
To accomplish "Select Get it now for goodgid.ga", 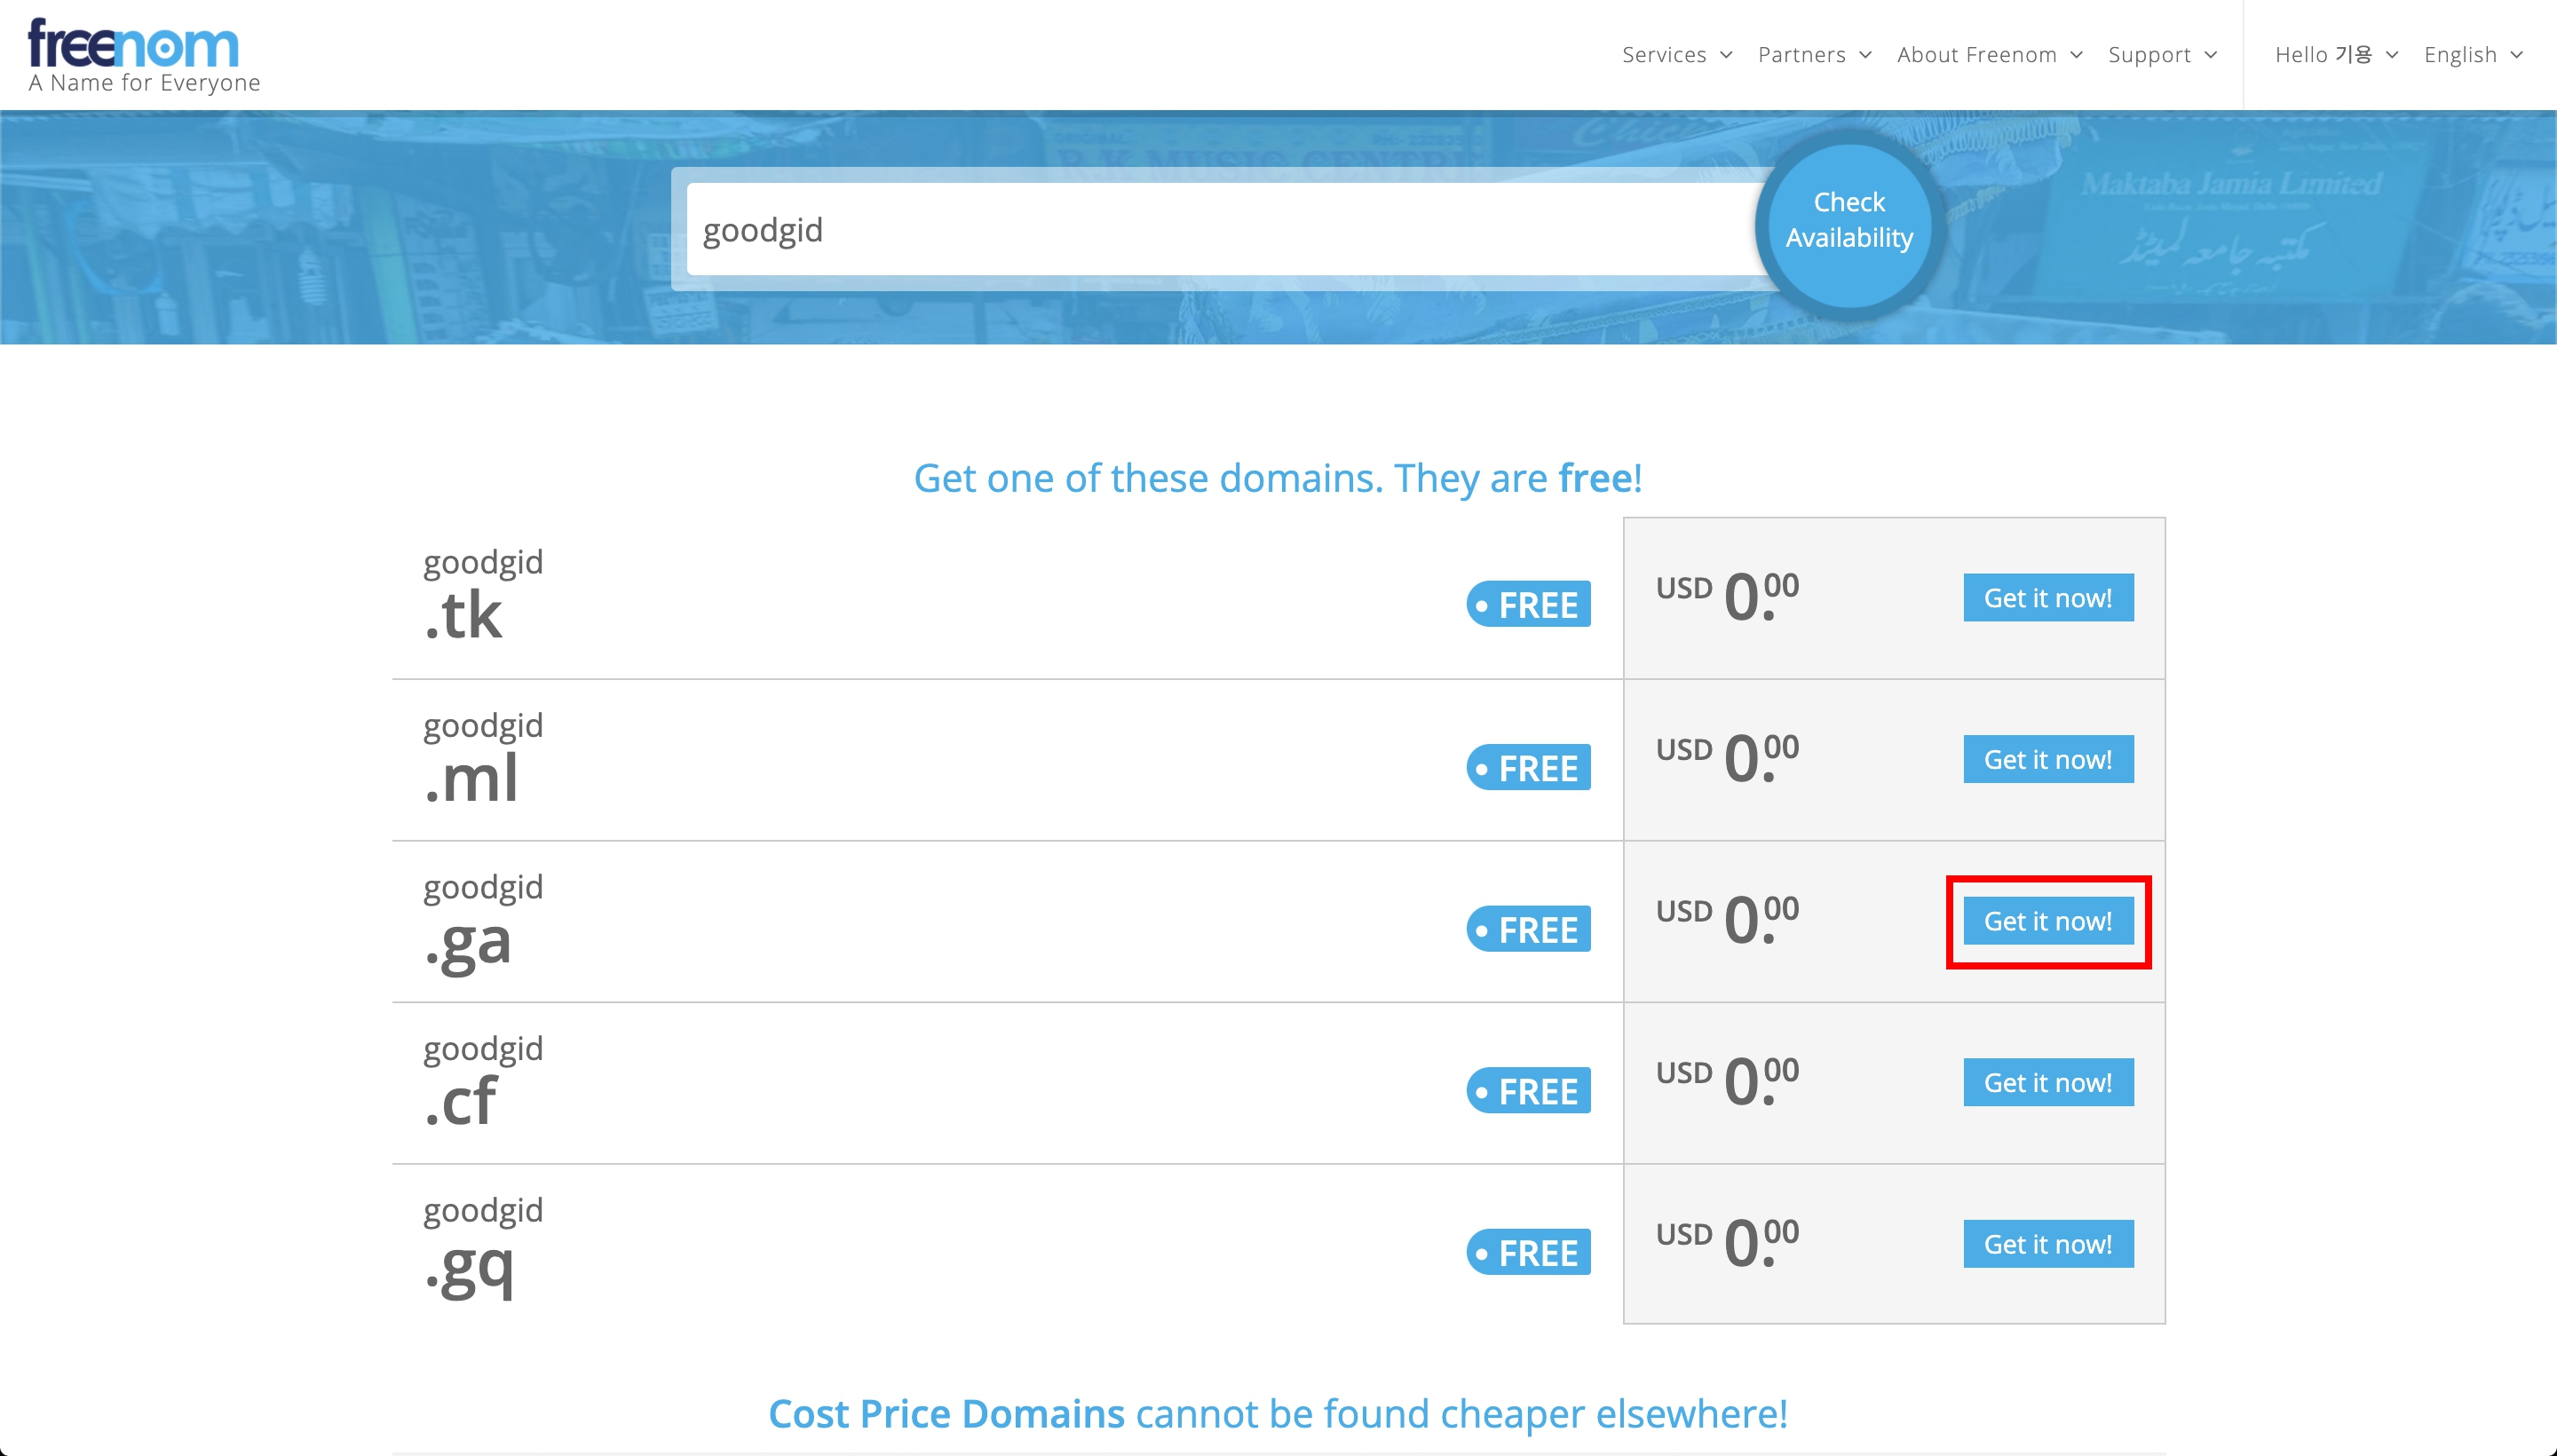I will [x=2048, y=921].
